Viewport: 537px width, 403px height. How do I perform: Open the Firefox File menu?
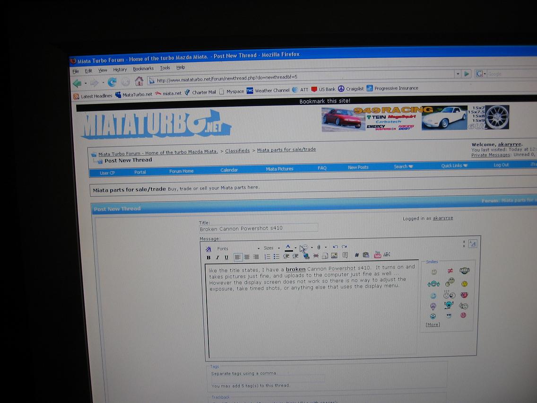pos(76,71)
